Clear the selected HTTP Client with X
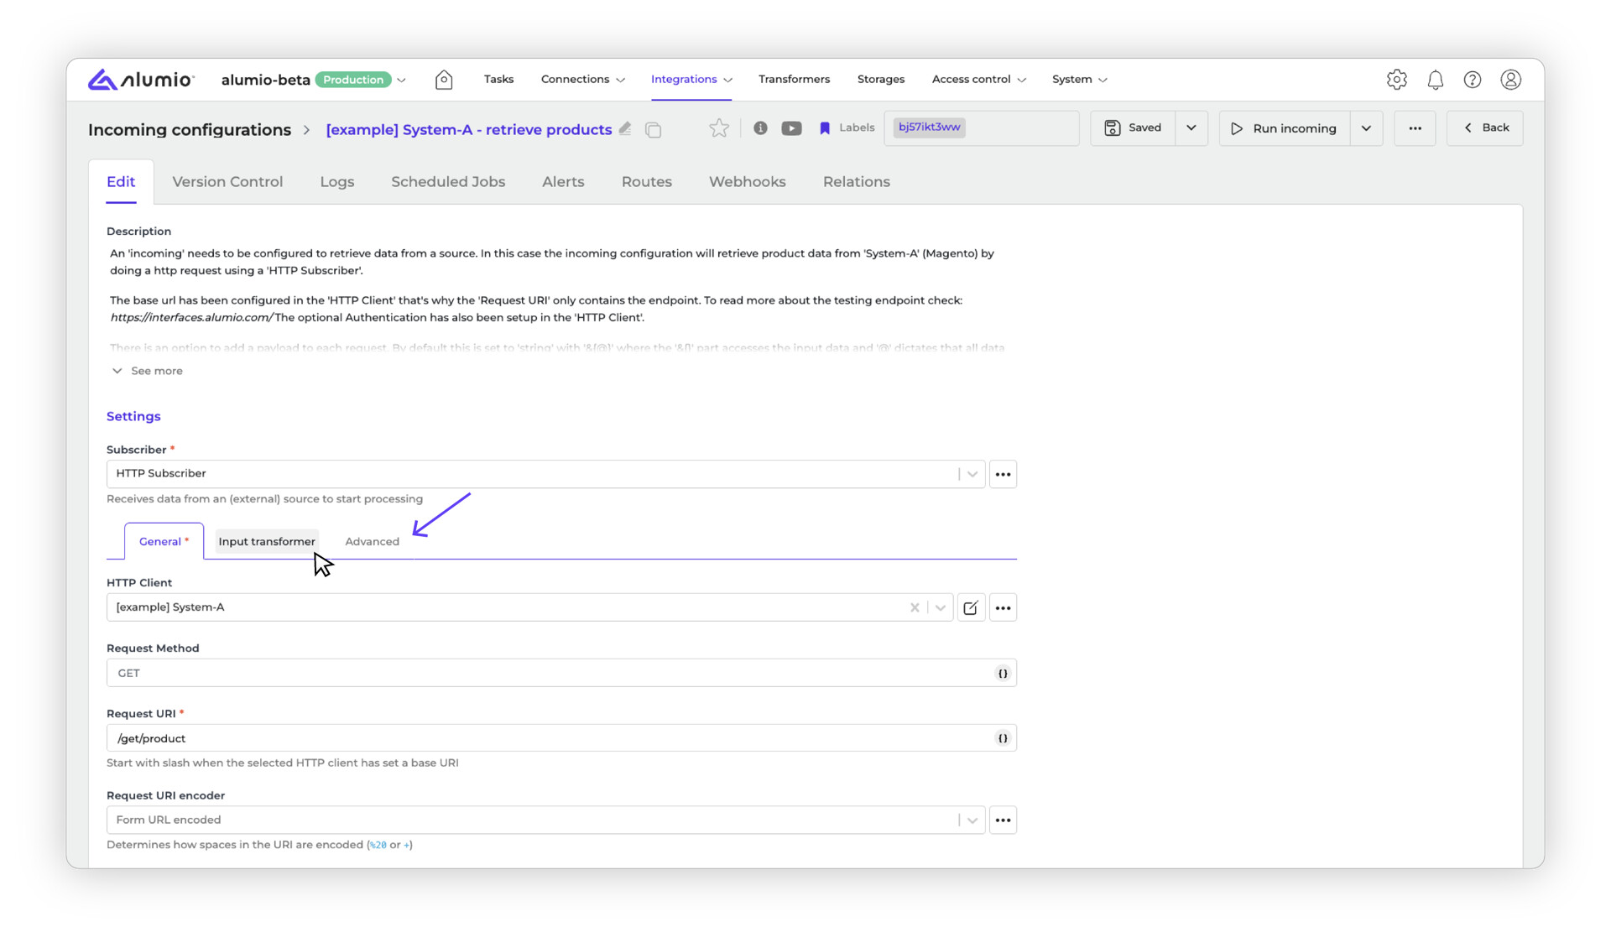The width and height of the screenshot is (1611, 927). coord(915,608)
